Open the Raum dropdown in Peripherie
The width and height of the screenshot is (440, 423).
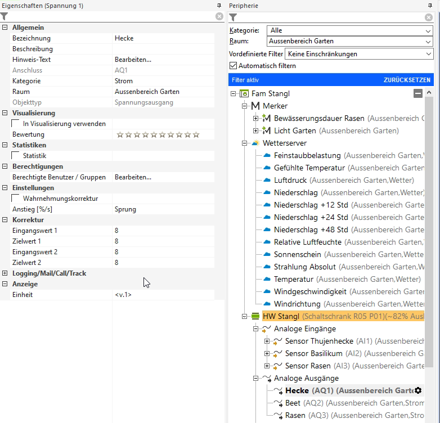[349, 41]
